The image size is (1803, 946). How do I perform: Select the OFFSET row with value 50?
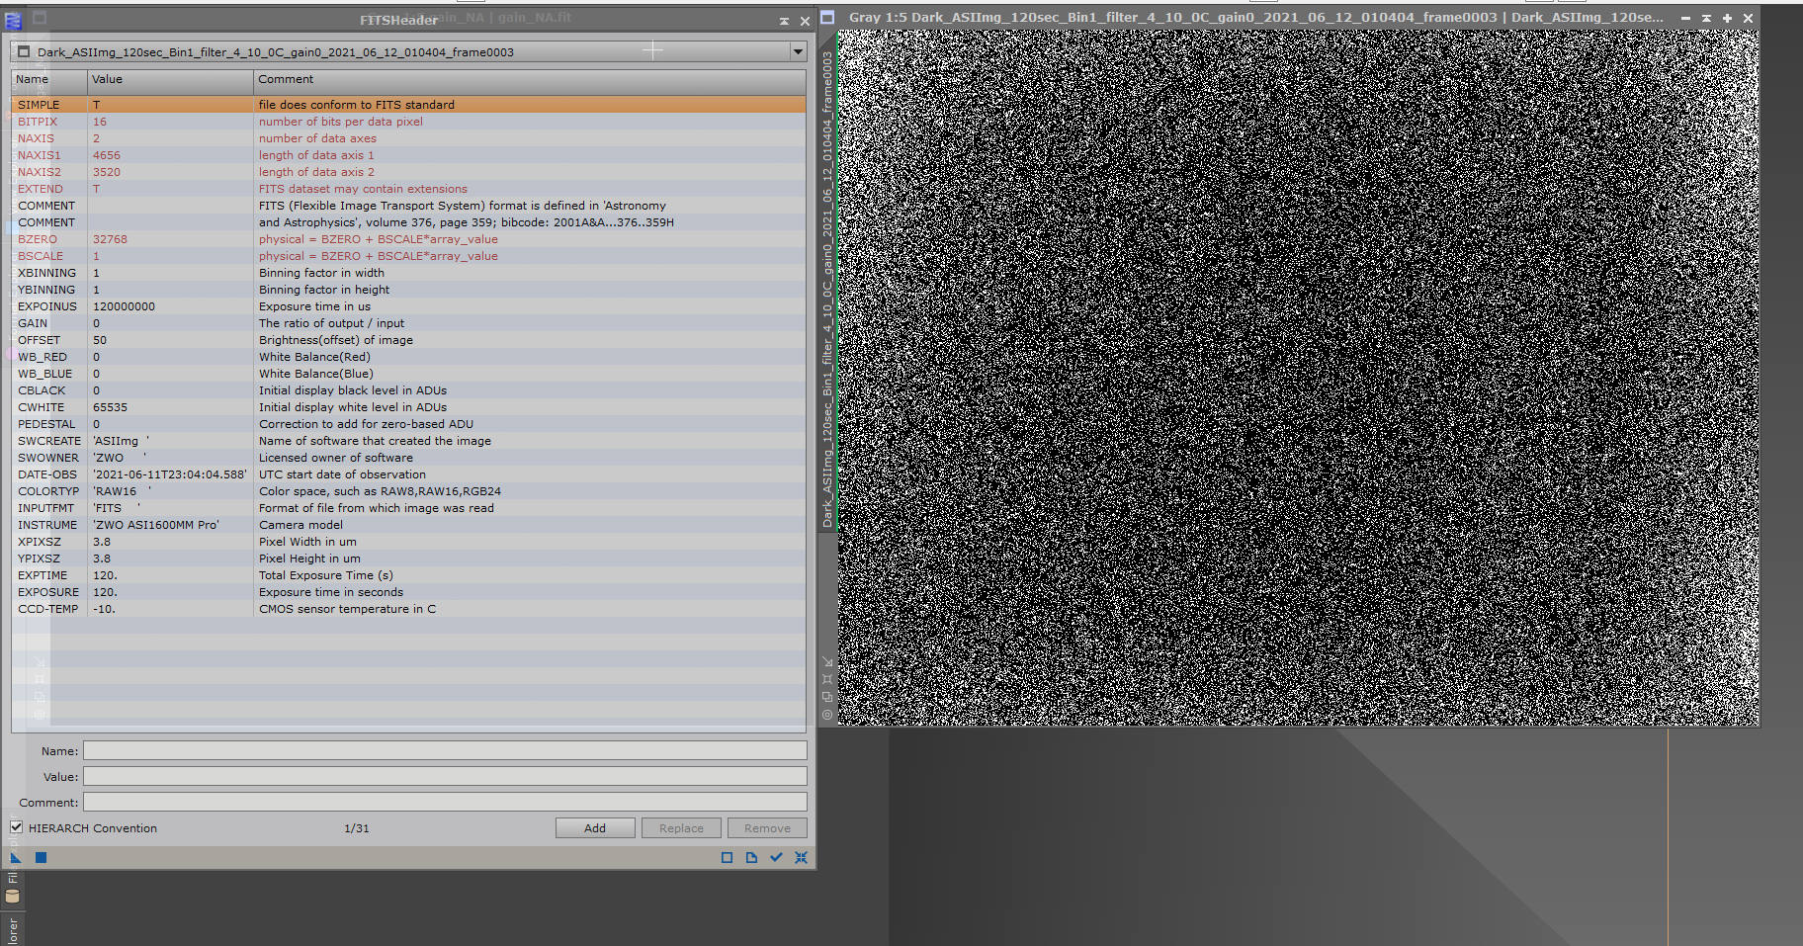click(x=408, y=340)
